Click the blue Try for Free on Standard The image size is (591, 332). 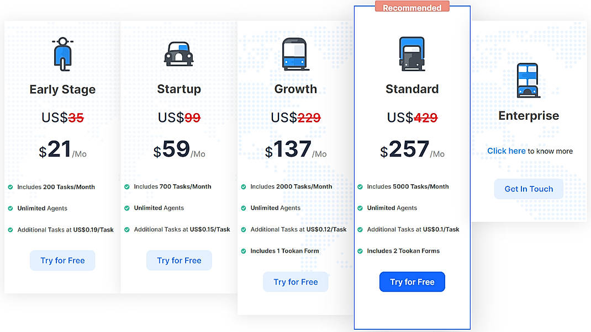click(412, 282)
